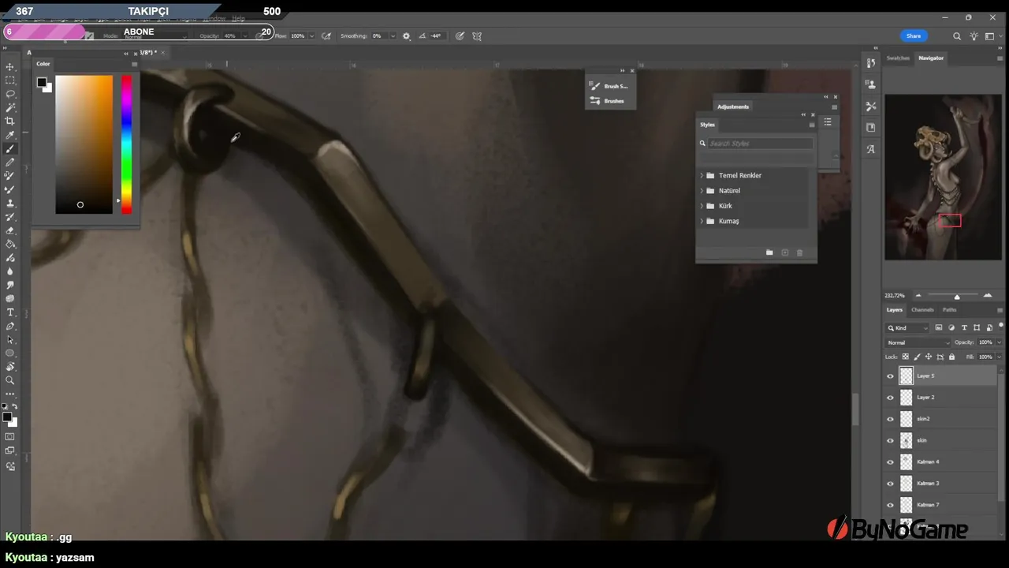The image size is (1009, 568).
Task: Open the layer Kind filter dropdown
Action: tap(907, 327)
